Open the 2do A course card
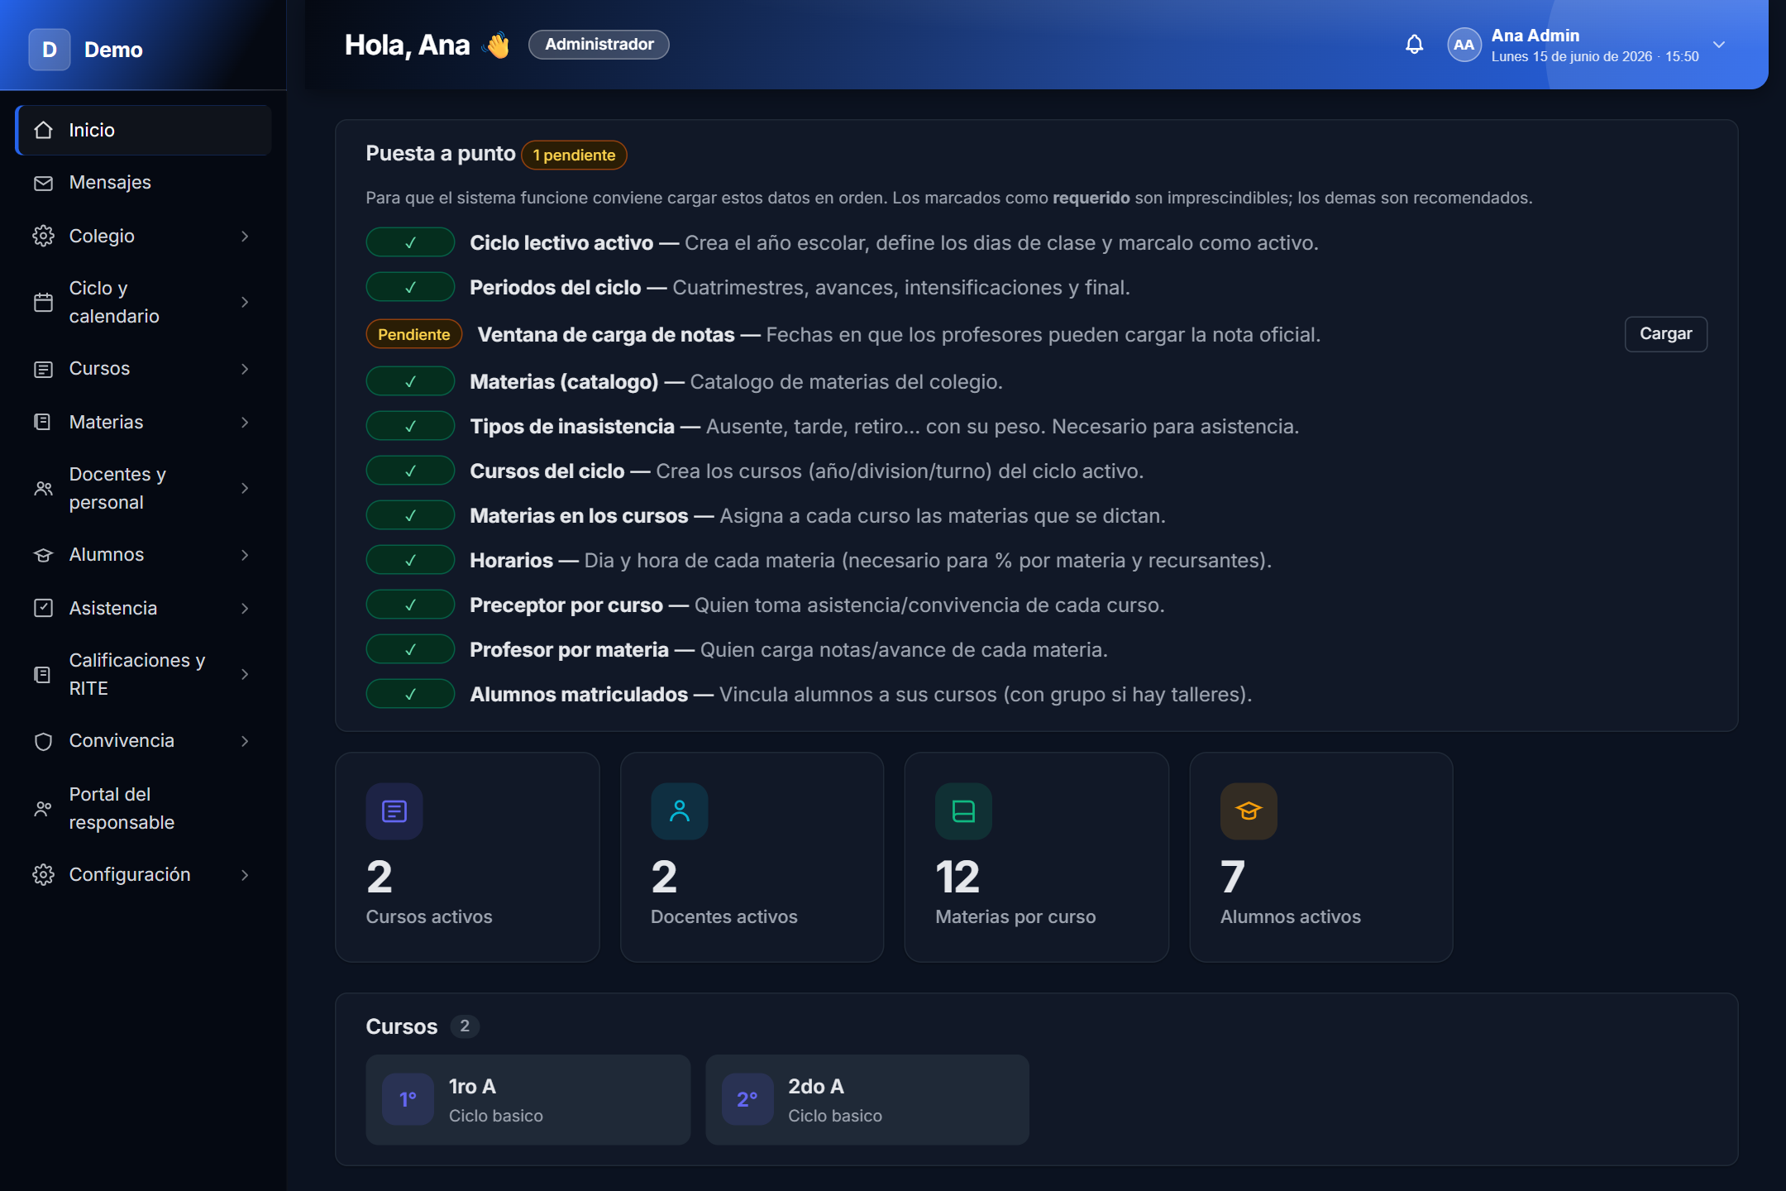 (867, 1099)
